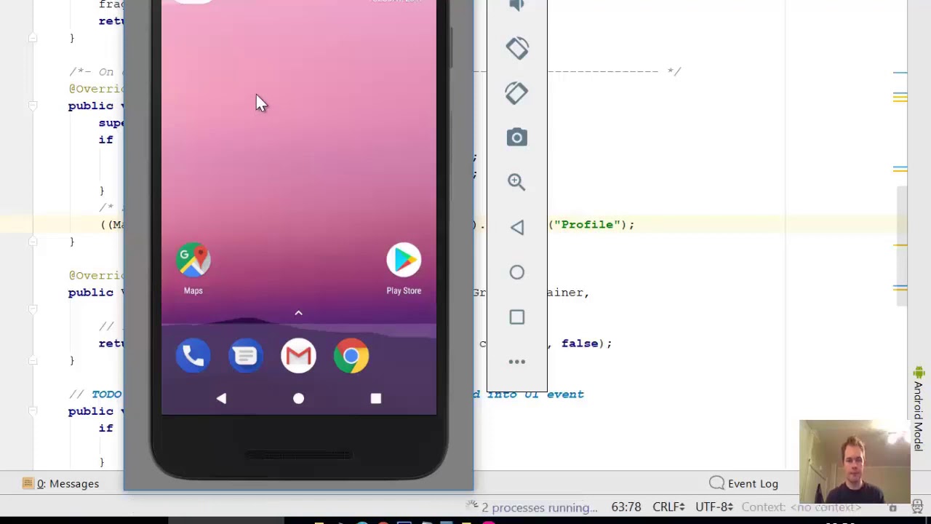Click the webcam video thumbnail
The image size is (931, 524).
855,461
